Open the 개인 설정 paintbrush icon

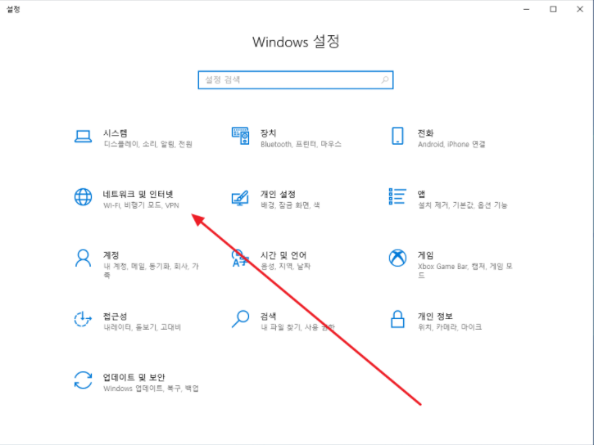pos(240,198)
